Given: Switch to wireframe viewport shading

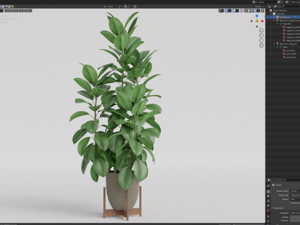Looking at the screenshot, I should [246, 11].
